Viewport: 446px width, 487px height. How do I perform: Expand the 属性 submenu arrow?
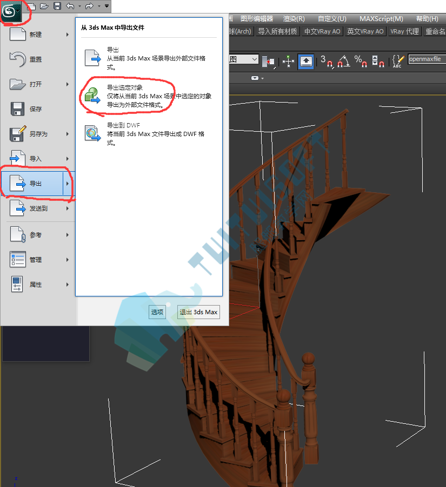point(68,285)
